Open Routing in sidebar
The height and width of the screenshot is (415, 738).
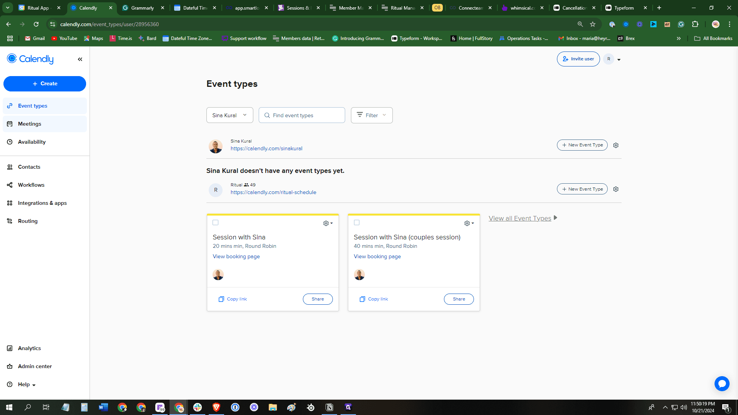tap(45, 221)
